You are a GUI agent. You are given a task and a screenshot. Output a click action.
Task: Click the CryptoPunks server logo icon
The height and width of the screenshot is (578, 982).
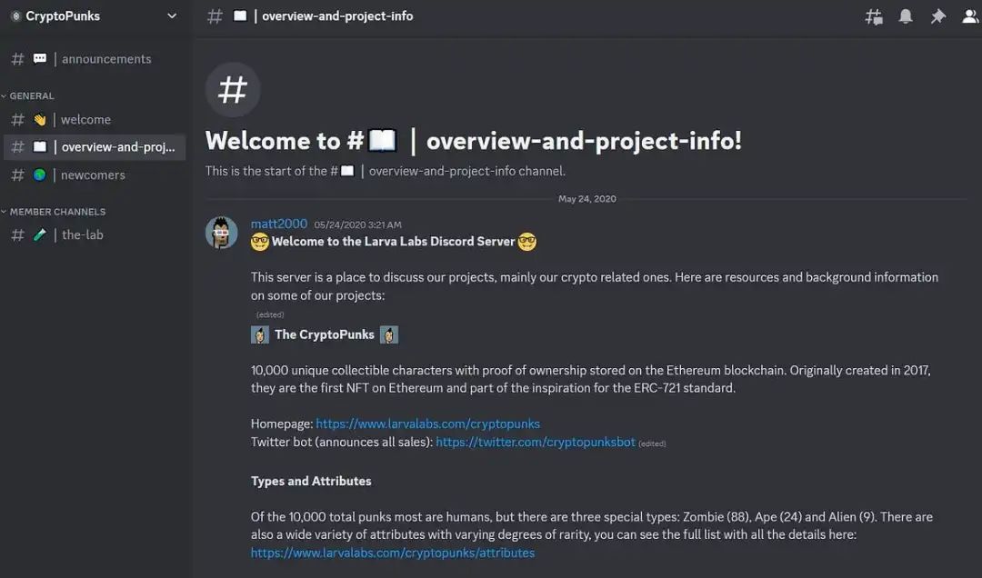[15, 16]
